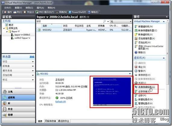Click the running status icon of WS03R2

tap(39, 30)
